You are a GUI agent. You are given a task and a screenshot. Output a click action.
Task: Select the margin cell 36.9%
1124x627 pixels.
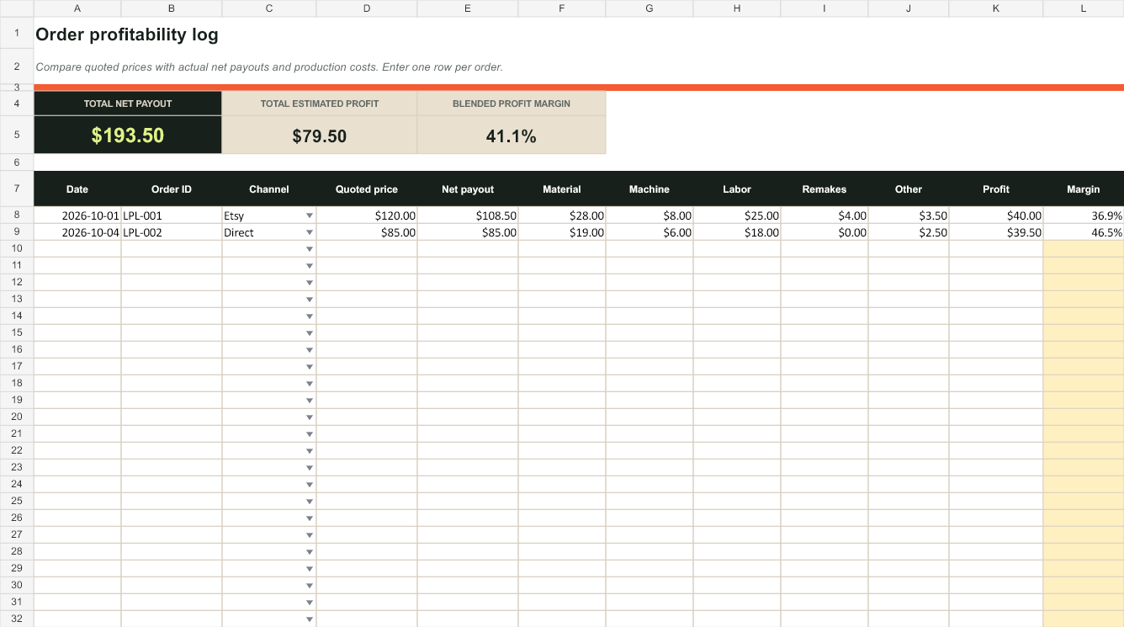point(1084,215)
